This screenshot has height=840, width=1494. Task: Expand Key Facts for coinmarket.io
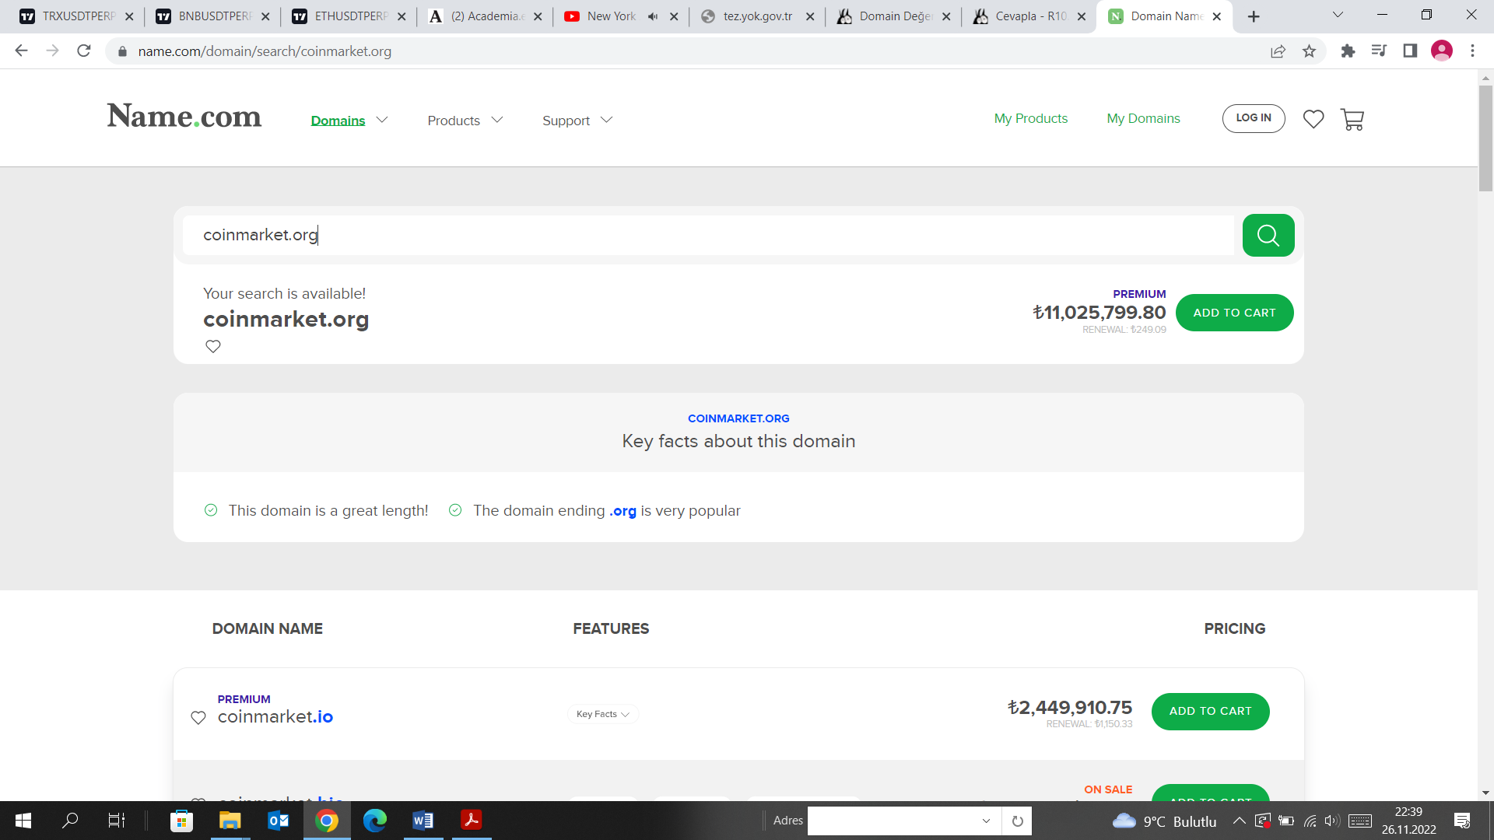[x=603, y=714]
